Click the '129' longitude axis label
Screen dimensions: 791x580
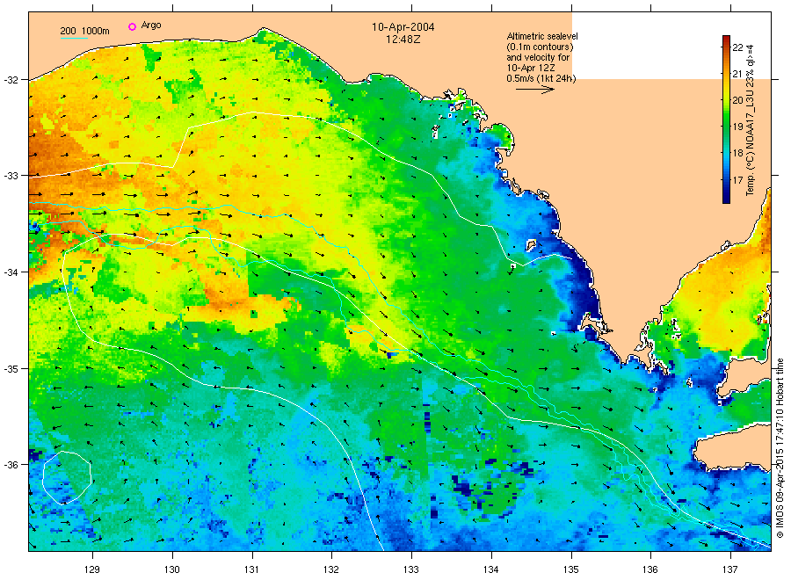click(x=92, y=570)
